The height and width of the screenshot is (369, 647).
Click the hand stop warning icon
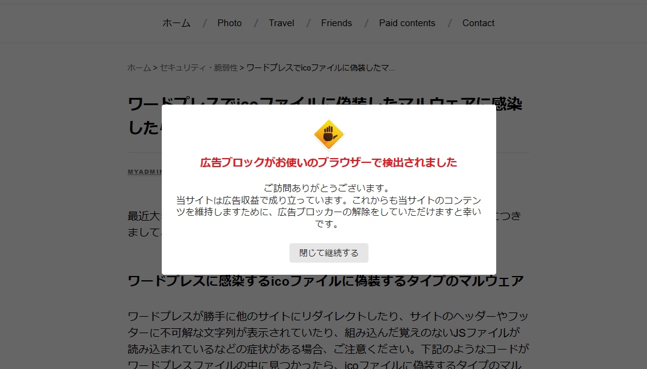tap(328, 134)
